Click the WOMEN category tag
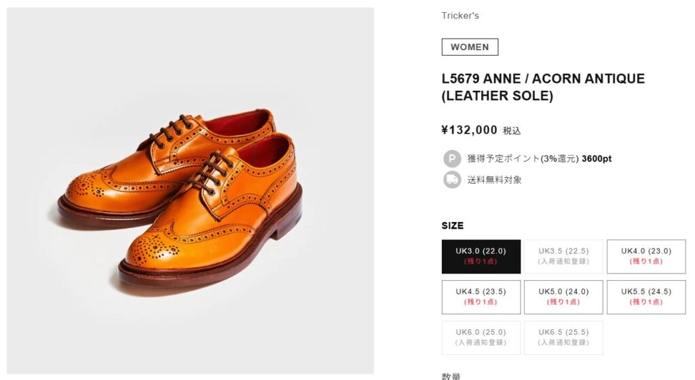 [470, 47]
